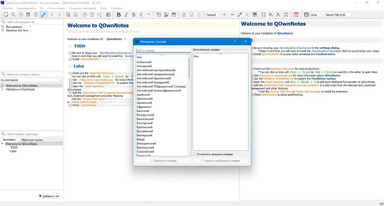Image resolution: width=384 pixels, height=206 pixels.
Task: Insert code block with braces icon
Action: click(x=141, y=15)
